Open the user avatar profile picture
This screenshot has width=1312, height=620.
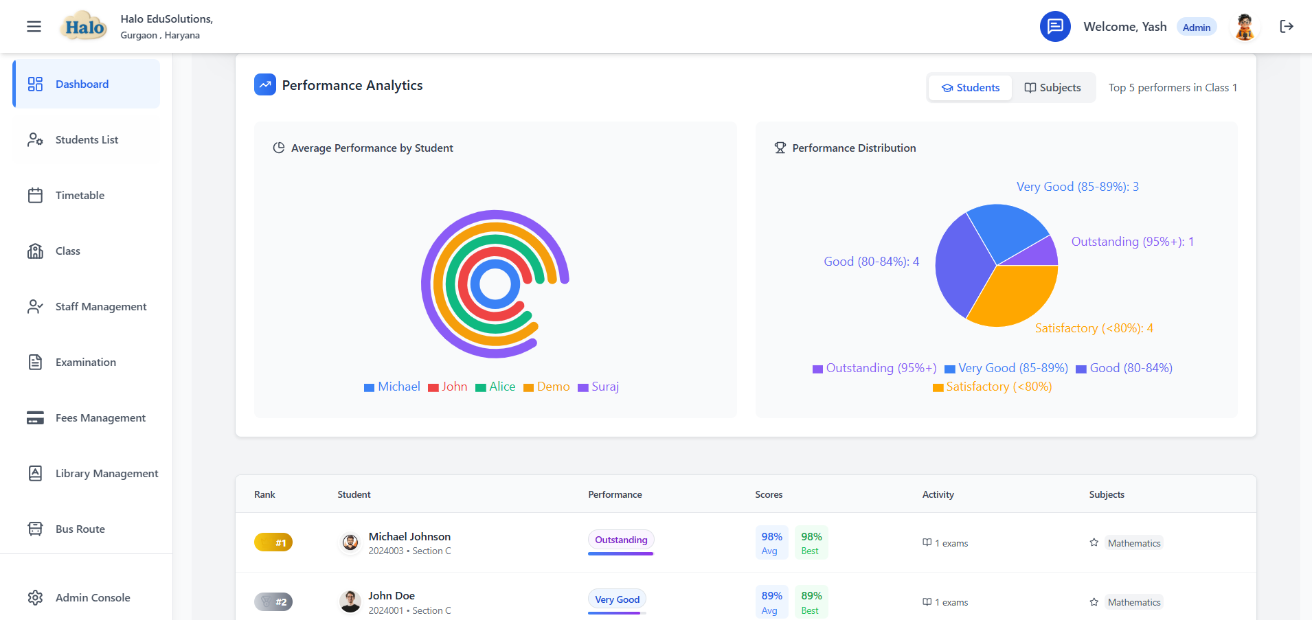click(1244, 27)
